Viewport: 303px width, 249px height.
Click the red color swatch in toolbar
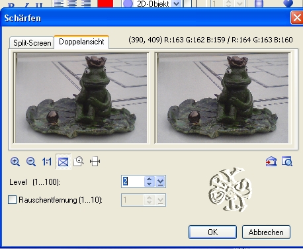(x=105, y=3)
